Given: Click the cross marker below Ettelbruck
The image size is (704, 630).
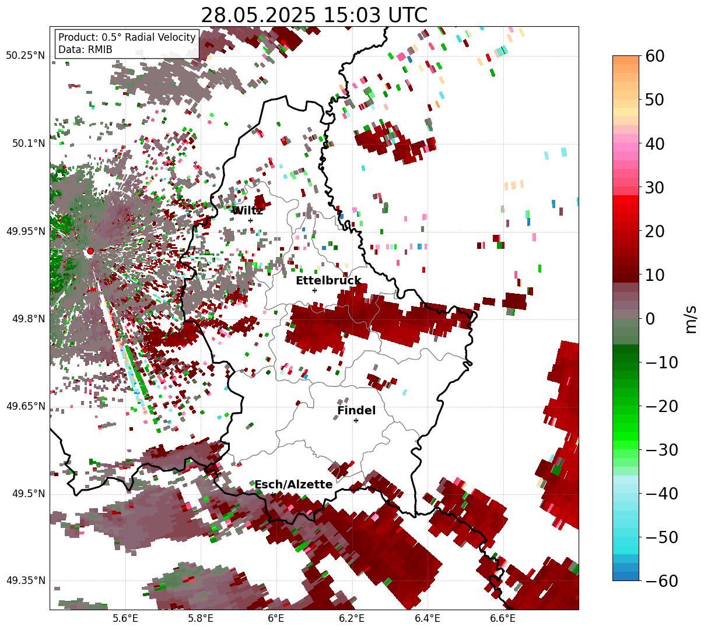Looking at the screenshot, I should pos(314,290).
